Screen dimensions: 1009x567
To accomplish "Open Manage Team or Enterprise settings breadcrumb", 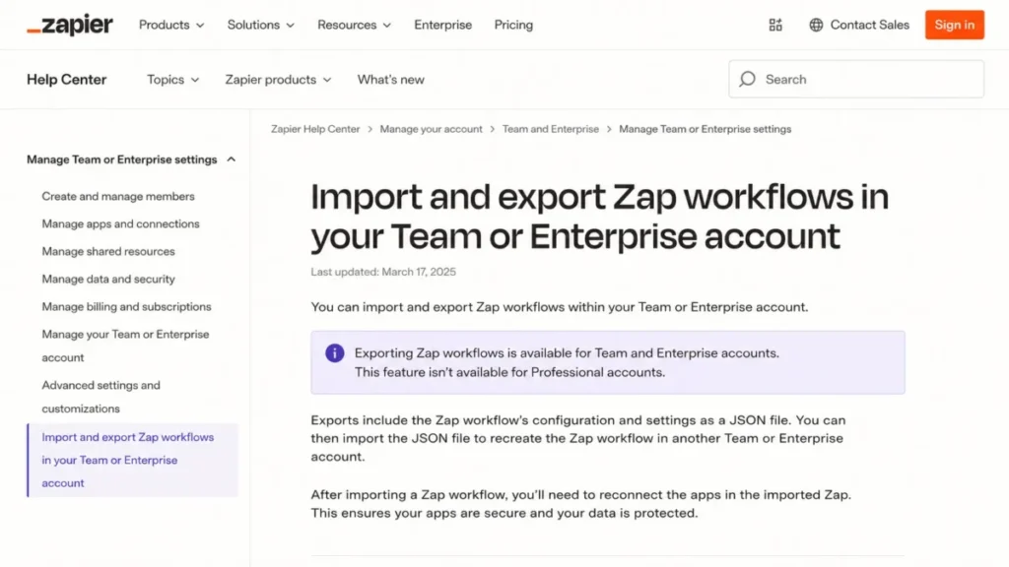I will 705,129.
